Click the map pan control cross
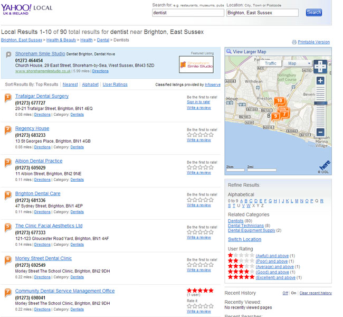343x317 pixels. 320,67
